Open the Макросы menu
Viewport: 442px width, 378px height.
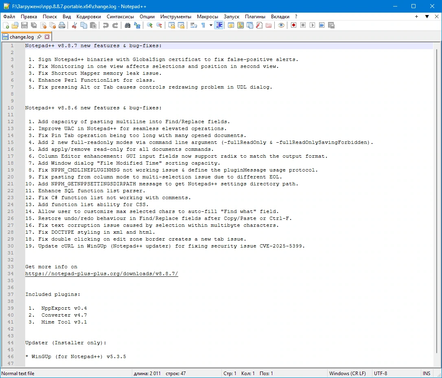208,17
